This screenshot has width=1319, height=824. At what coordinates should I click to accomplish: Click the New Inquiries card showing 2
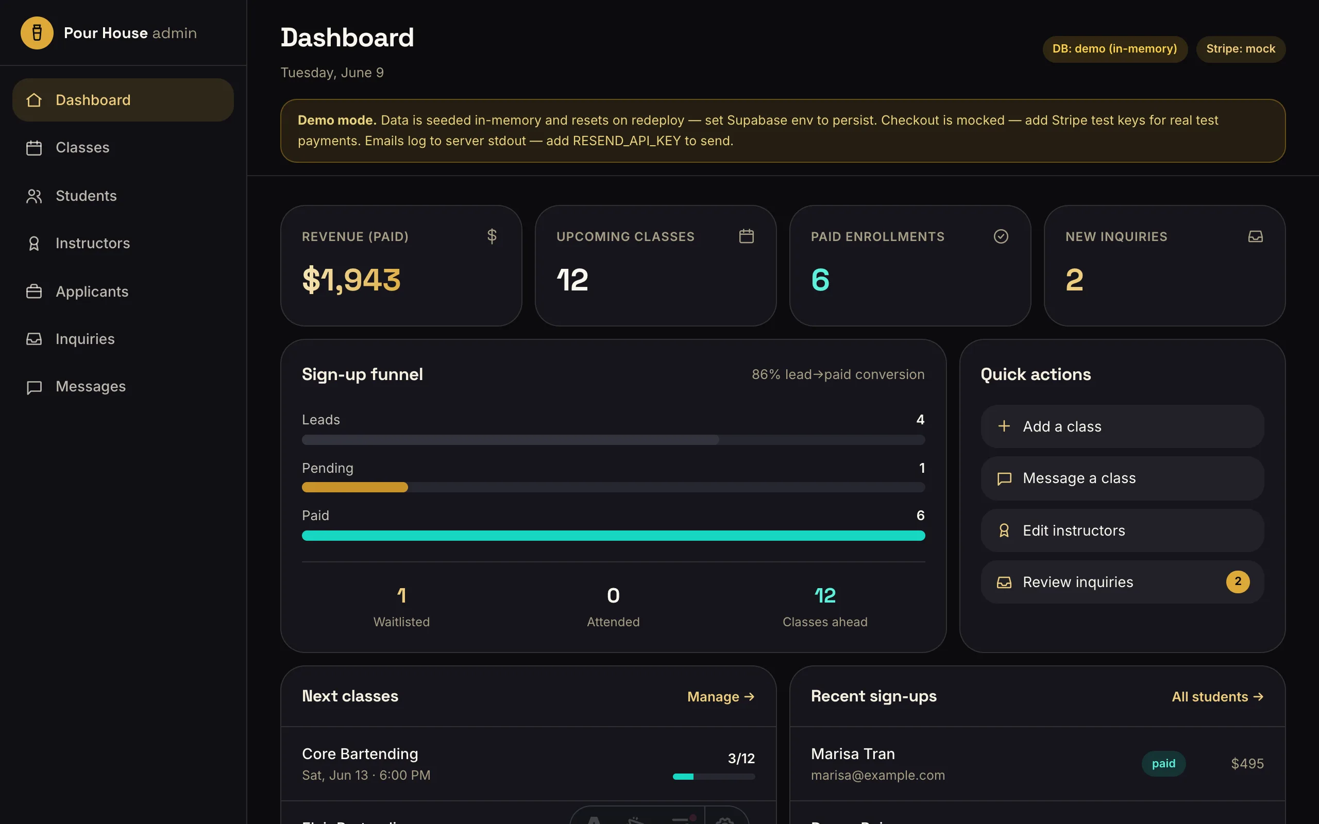[1165, 266]
